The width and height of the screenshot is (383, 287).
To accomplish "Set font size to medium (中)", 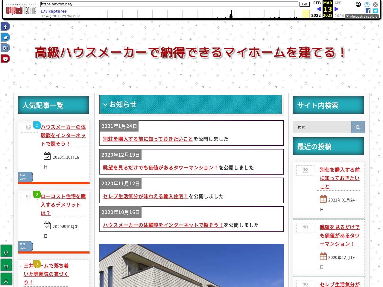I will (x=6, y=266).
